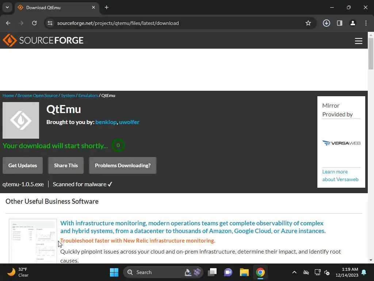This screenshot has width=374, height=281.
Task: Launch the Chat app from taskbar
Action: point(228,272)
